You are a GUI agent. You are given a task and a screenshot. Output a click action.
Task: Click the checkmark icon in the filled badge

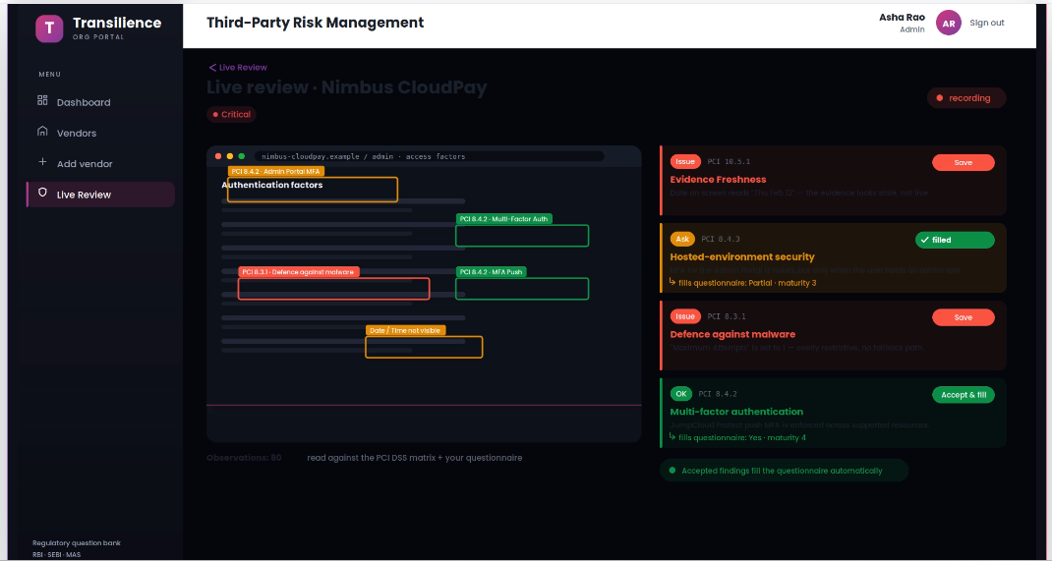tap(924, 240)
